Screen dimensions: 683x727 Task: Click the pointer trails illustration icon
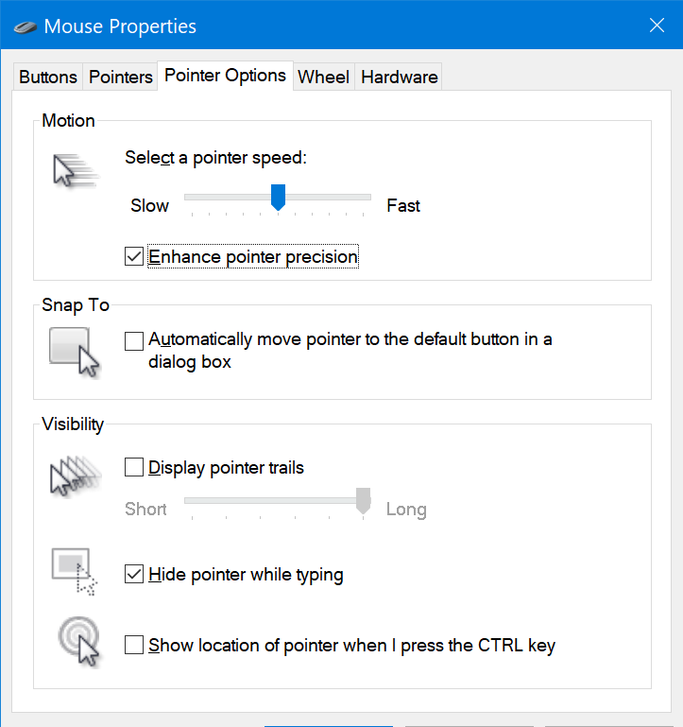point(74,476)
